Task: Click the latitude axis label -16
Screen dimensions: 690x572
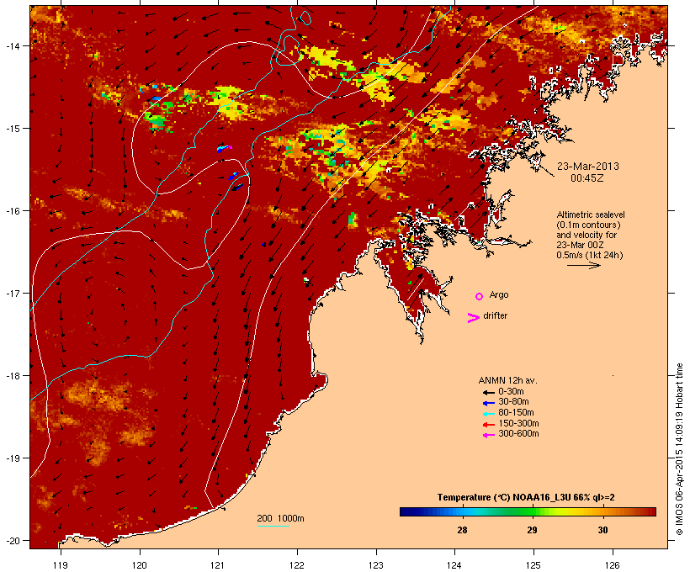Action: click(13, 211)
